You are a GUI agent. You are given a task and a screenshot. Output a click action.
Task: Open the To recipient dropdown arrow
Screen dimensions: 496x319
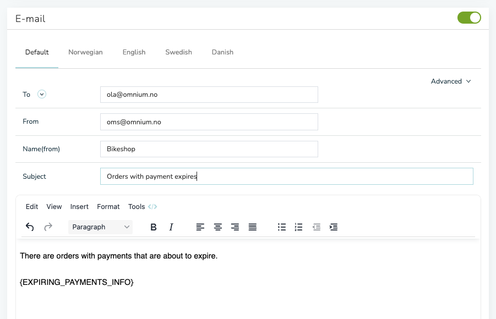click(x=42, y=94)
